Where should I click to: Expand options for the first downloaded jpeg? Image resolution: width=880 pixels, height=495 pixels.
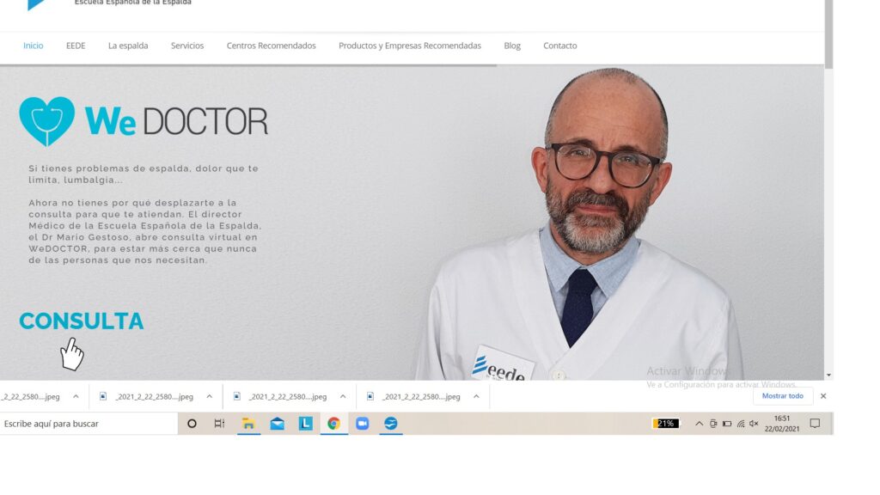[76, 397]
